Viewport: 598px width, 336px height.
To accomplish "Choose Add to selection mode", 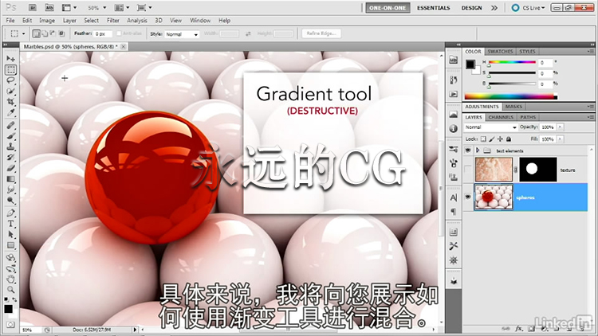I will [x=45, y=34].
